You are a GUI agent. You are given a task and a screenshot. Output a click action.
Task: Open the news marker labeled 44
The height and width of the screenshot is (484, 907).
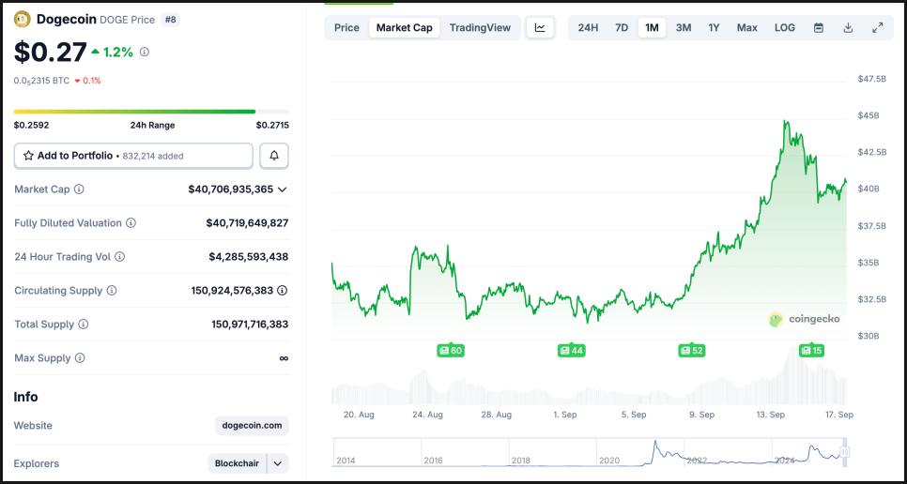(x=571, y=350)
